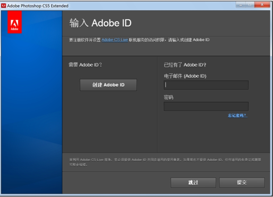The width and height of the screenshot is (273, 197).
Task: Click into the 密码 password field
Action: (206, 106)
